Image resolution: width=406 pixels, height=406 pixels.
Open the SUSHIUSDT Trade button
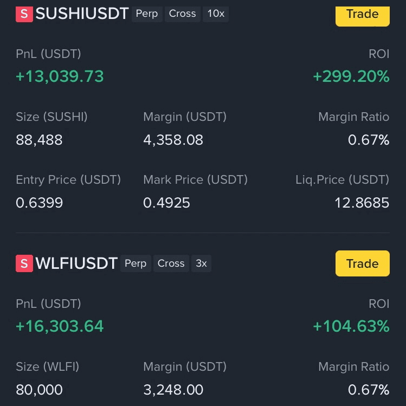[363, 16]
